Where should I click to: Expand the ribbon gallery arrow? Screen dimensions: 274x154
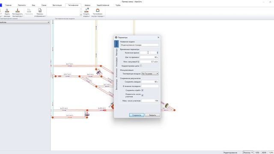81,15
